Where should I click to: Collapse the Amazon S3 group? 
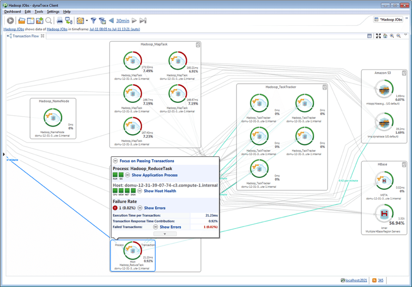point(404,73)
